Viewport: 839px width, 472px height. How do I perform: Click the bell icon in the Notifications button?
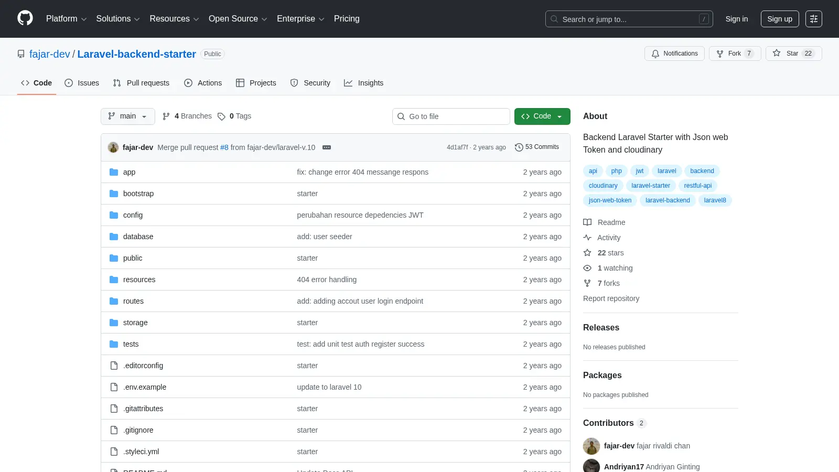click(x=655, y=53)
